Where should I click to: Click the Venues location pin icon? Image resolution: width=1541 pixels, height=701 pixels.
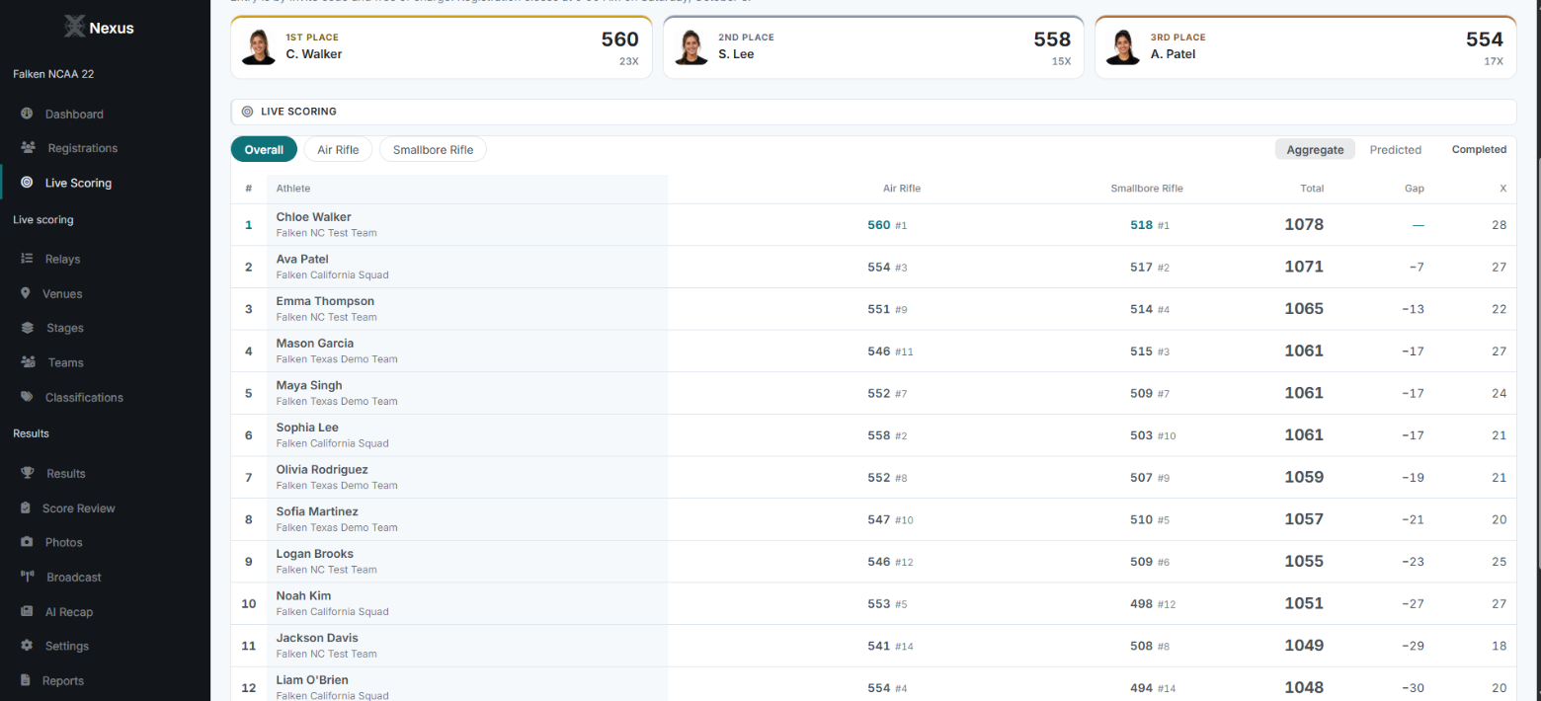pos(25,293)
